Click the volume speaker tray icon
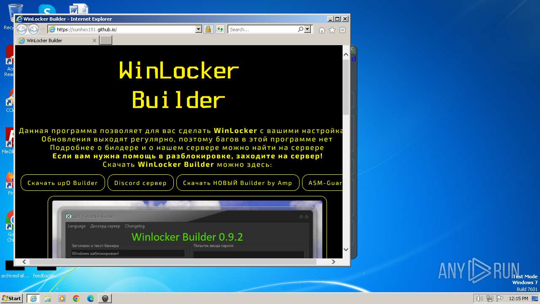This screenshot has height=304, width=540. click(x=479, y=299)
